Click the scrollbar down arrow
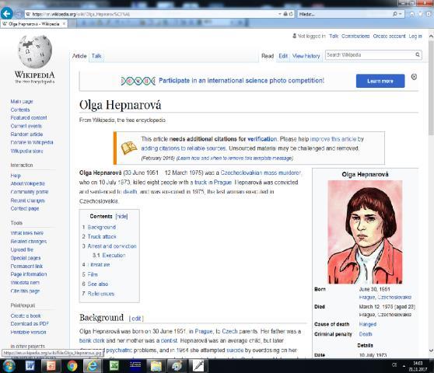434x373 pixels. pyautogui.click(x=431, y=350)
